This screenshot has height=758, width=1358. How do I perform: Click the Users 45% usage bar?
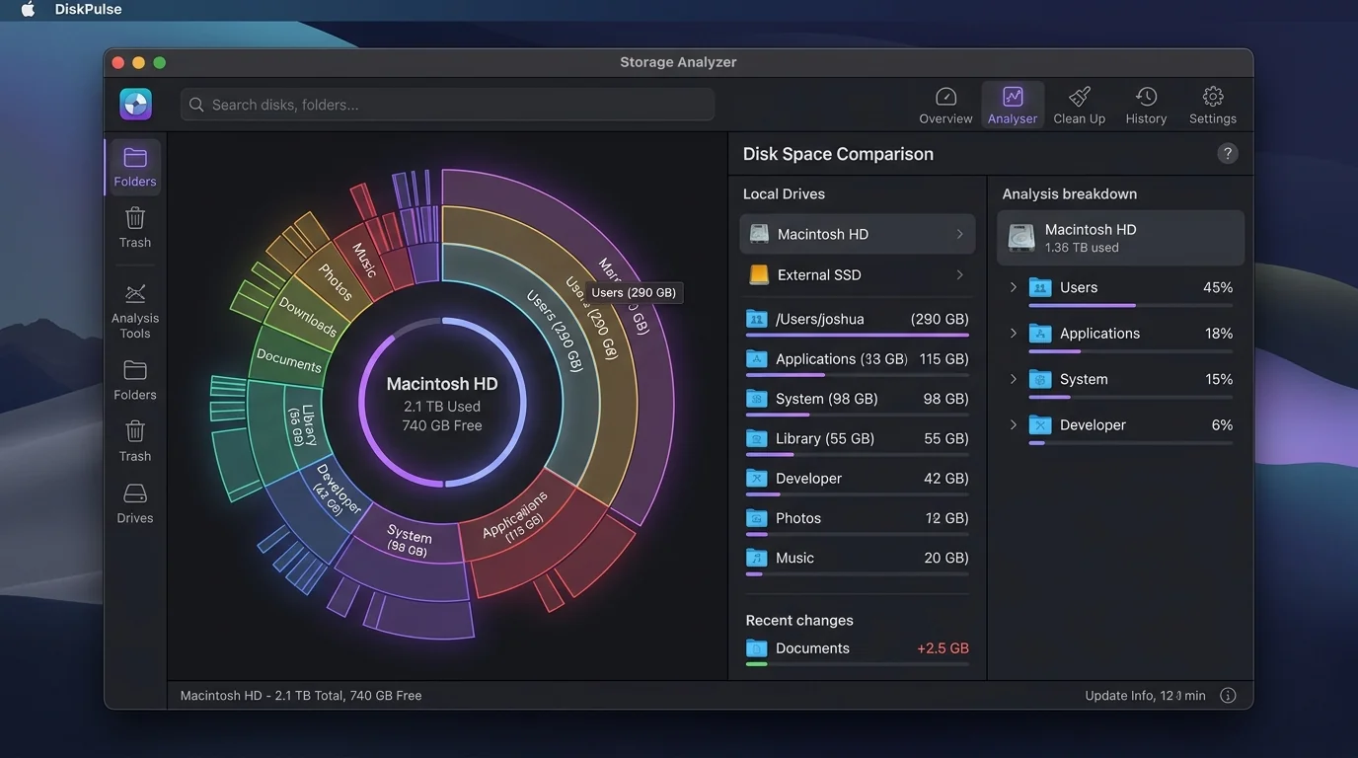1130,306
